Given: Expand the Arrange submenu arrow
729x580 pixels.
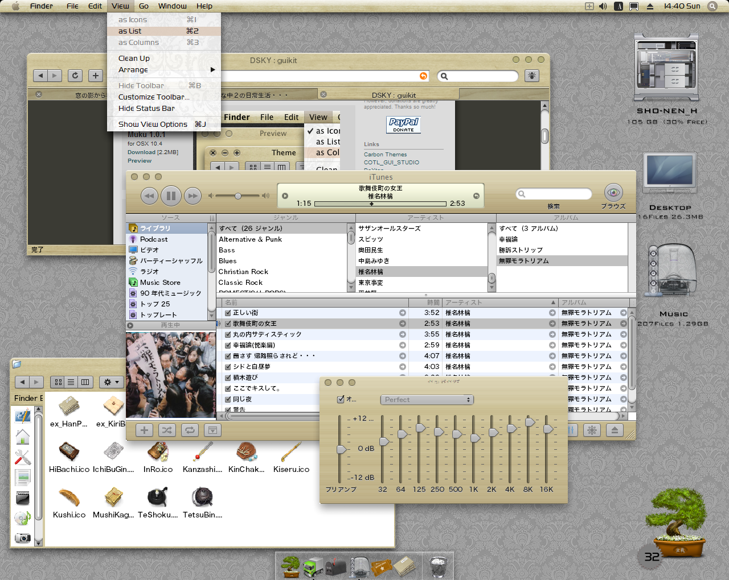Looking at the screenshot, I should tap(213, 69).
